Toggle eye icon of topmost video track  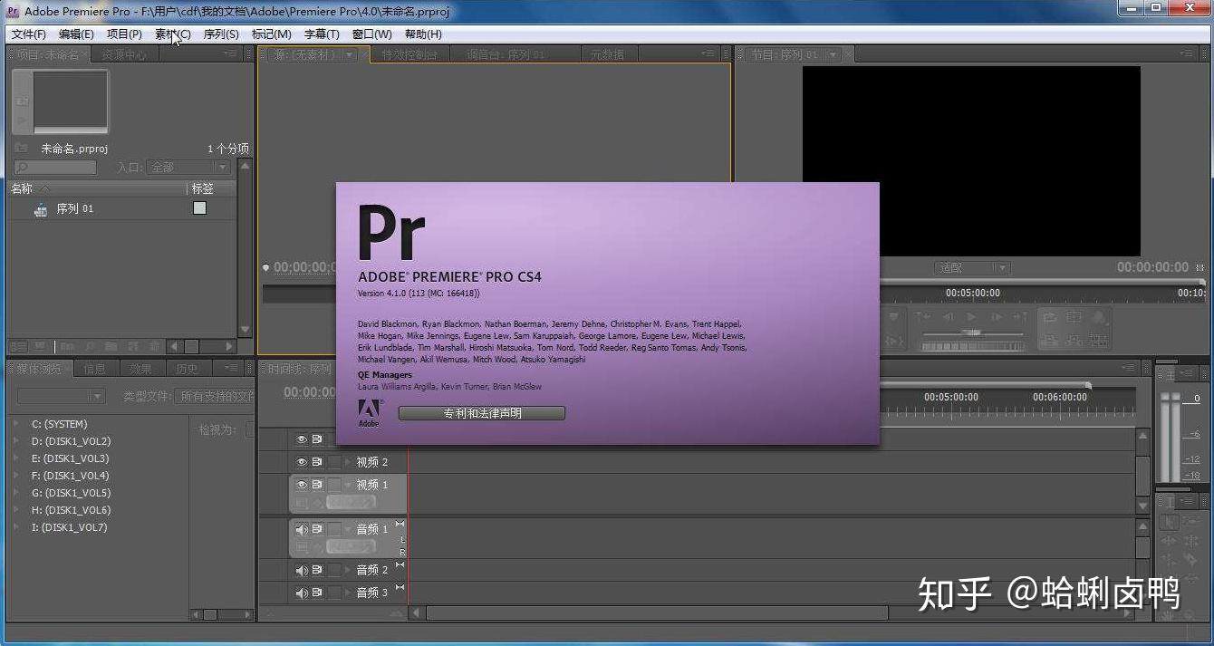pyautogui.click(x=302, y=439)
